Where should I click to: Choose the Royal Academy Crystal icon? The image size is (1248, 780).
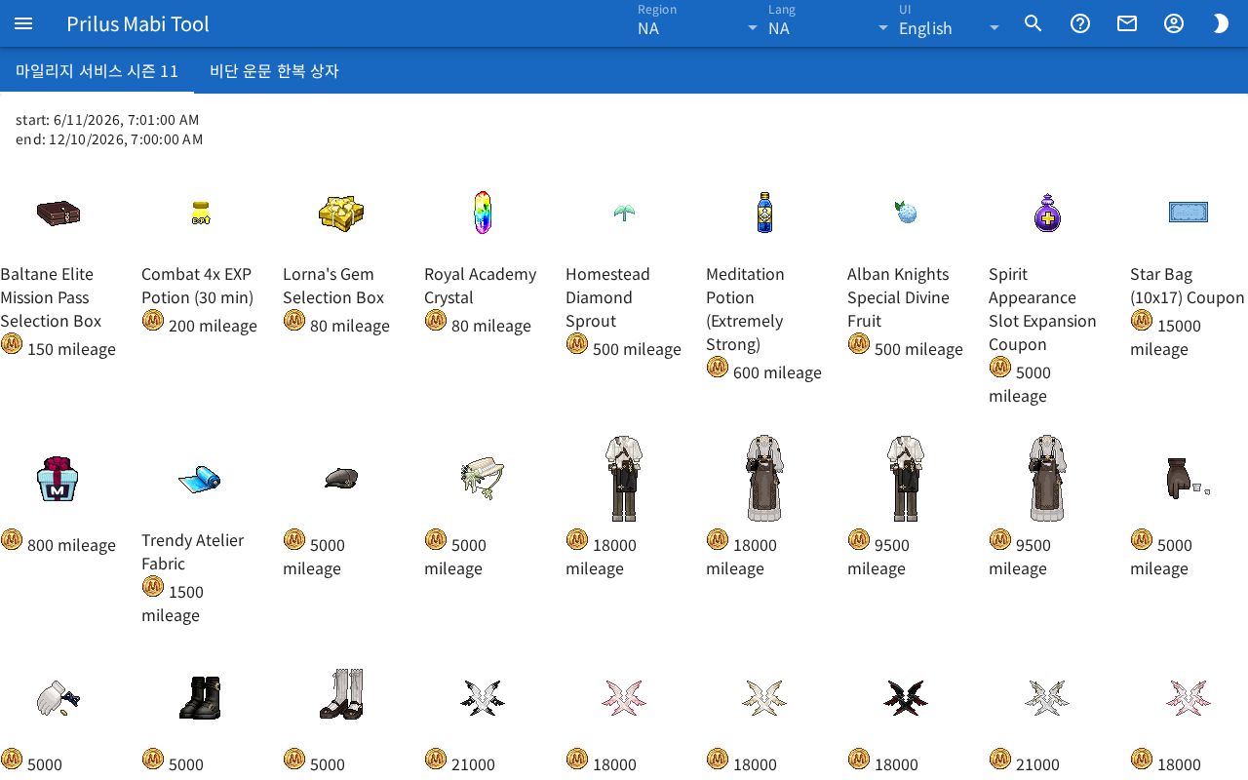tap(483, 213)
